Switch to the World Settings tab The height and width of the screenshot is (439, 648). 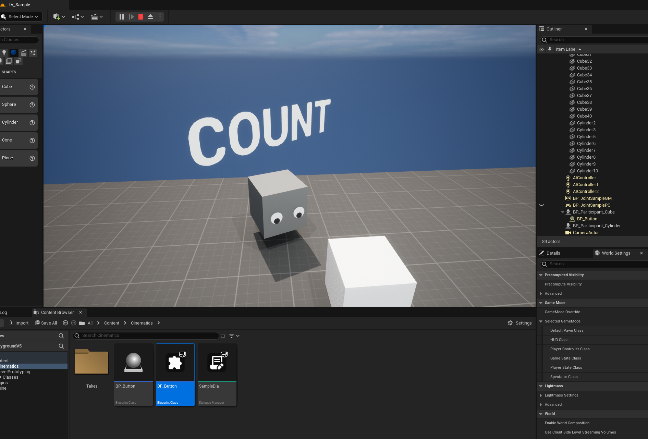(x=616, y=253)
